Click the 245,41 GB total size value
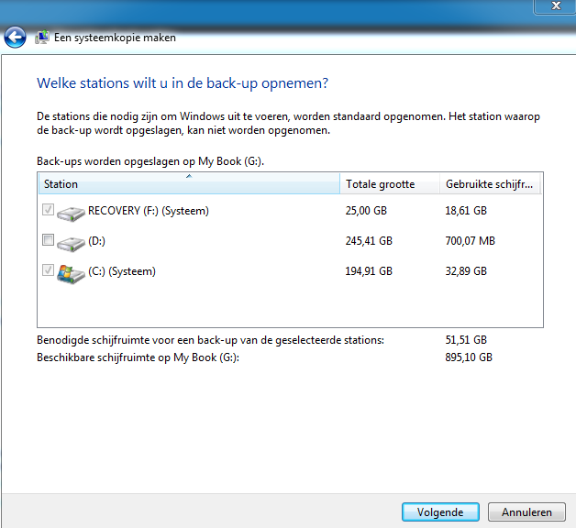576x528 pixels. pyautogui.click(x=369, y=241)
